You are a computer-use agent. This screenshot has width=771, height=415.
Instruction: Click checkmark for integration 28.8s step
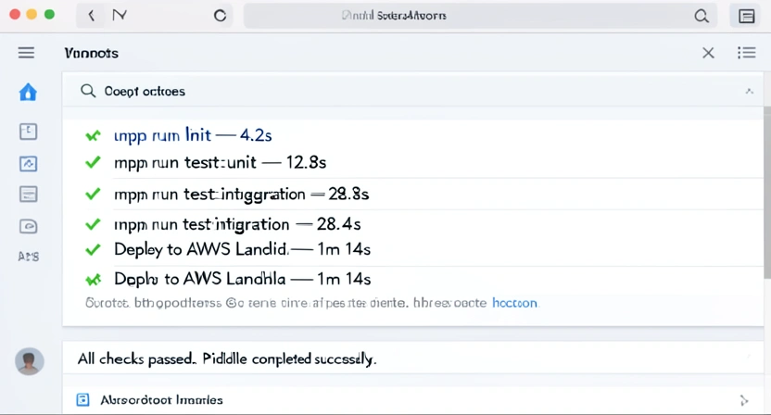point(93,195)
